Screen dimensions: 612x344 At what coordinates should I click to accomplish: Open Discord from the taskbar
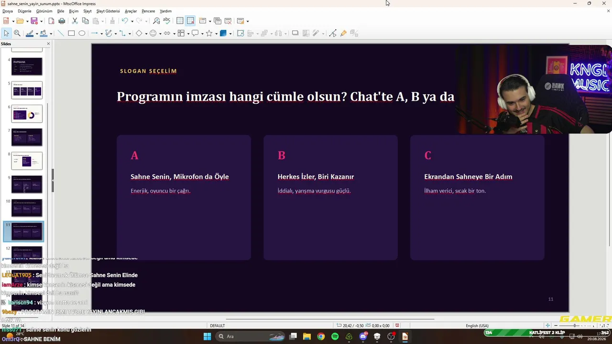(363, 336)
